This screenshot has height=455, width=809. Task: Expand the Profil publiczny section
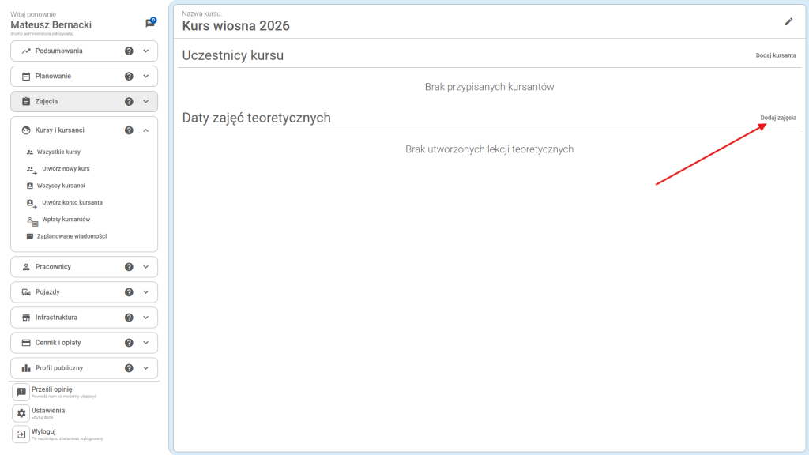pos(145,368)
